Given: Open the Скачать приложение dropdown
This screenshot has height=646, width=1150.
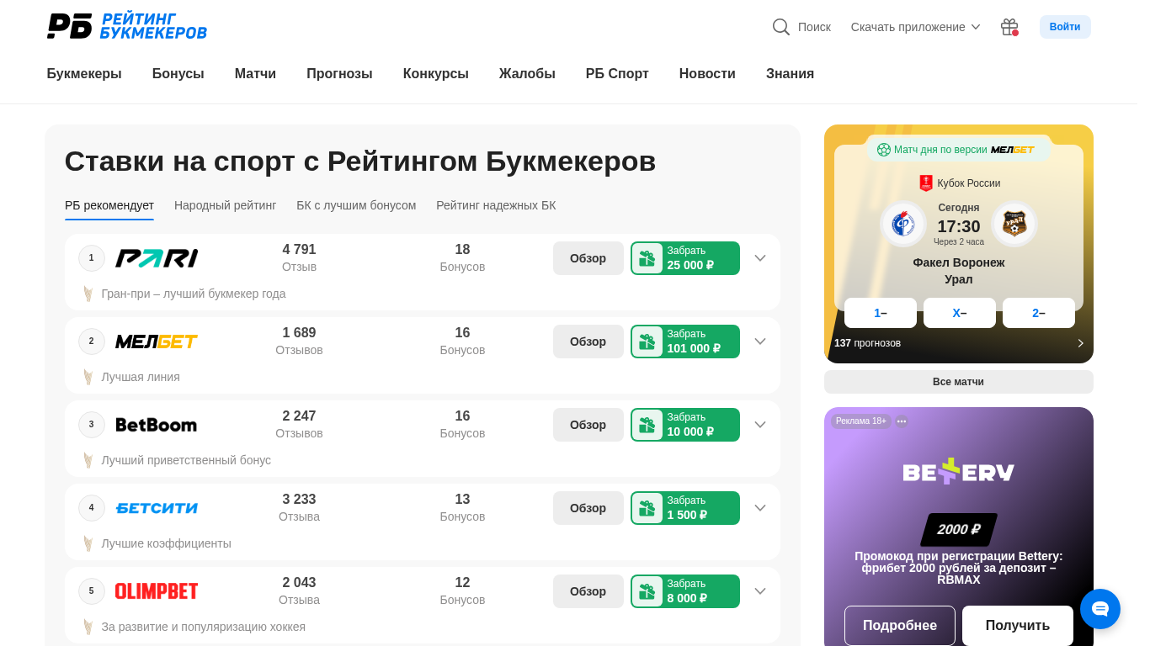Looking at the screenshot, I should point(916,27).
